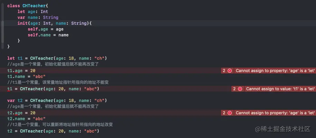Click the gutter change bar beside the class
The width and height of the screenshot is (316, 138).
2,26
